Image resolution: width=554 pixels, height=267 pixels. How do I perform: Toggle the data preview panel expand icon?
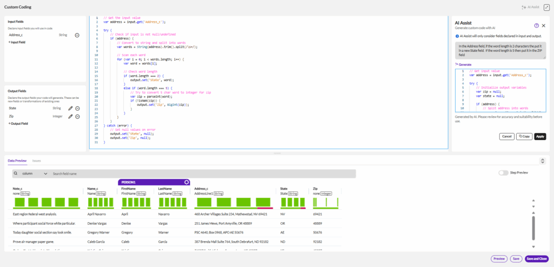click(543, 161)
